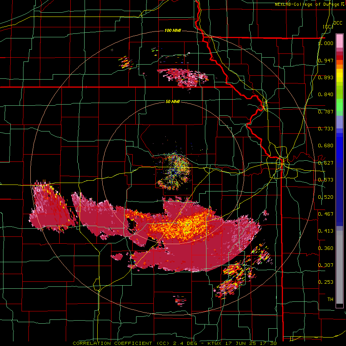Click the [CC] legend heading
The image size is (346, 346).
(x=328, y=27)
